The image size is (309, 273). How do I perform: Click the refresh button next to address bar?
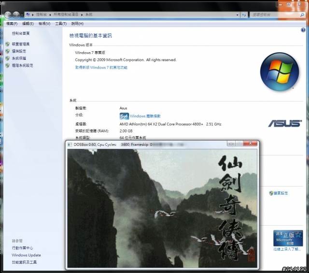244,15
